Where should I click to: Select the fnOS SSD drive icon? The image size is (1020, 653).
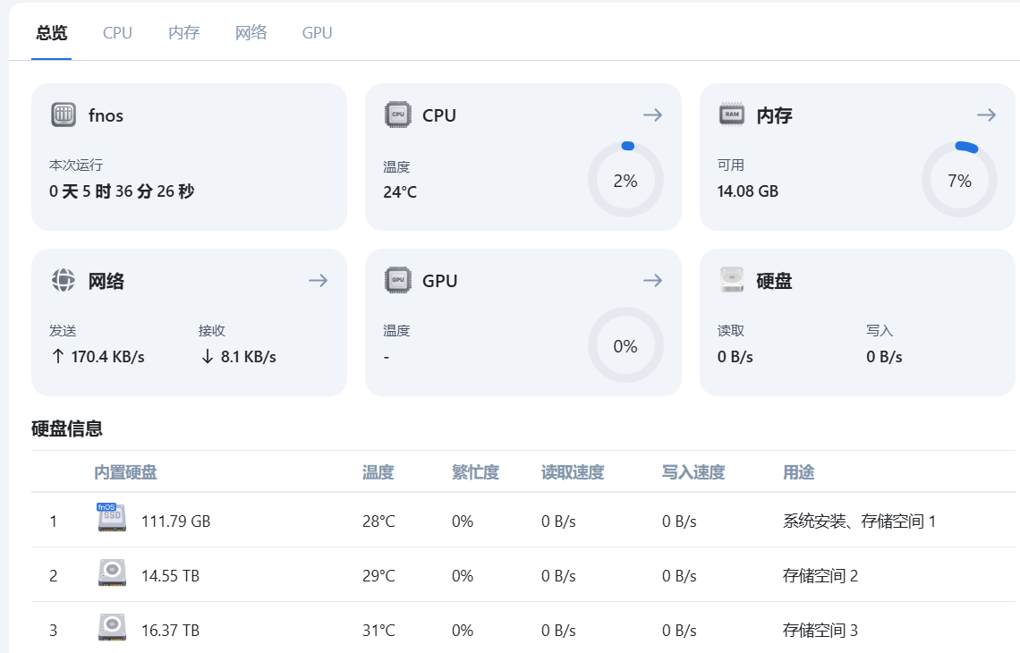[111, 520]
